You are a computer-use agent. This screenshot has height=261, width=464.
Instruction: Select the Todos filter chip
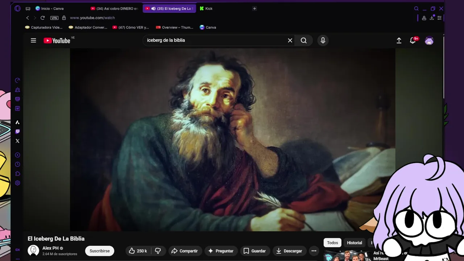332,243
